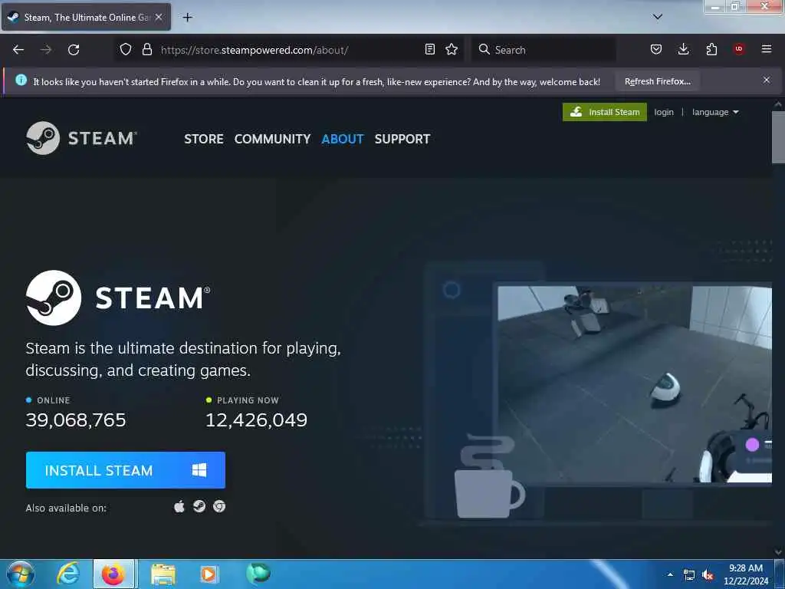The height and width of the screenshot is (589, 785).
Task: Launch Internet Explorer from taskbar
Action: click(68, 574)
